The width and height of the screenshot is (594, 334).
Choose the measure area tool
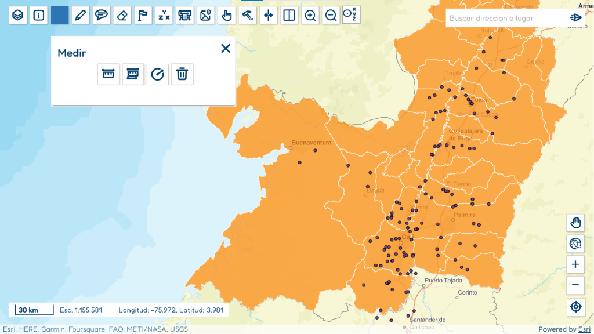(x=133, y=74)
